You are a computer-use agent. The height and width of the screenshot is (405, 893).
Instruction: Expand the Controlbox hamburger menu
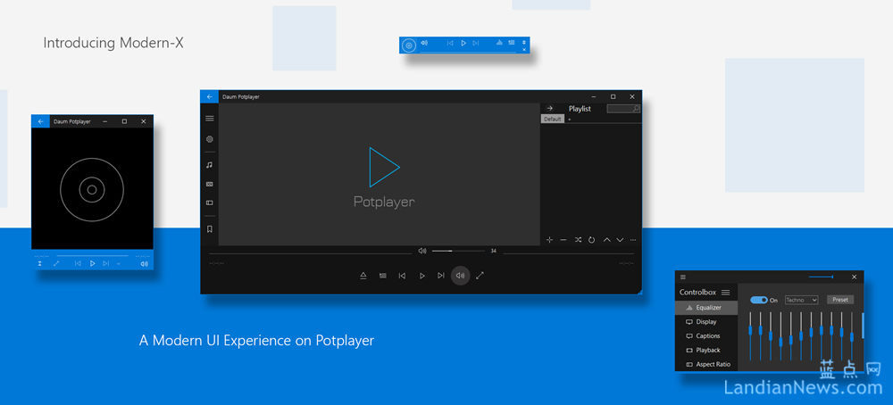tap(726, 292)
